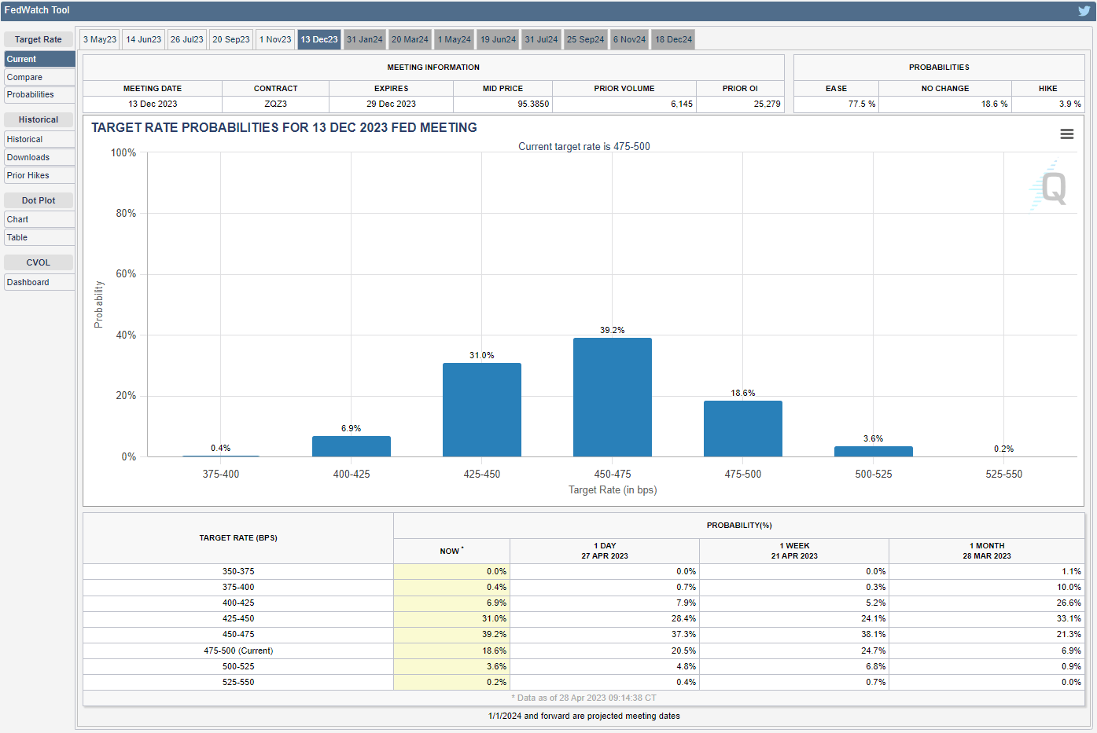Click the 29 Dec 2023 expiry cell
This screenshot has width=1097, height=733.
[x=391, y=104]
